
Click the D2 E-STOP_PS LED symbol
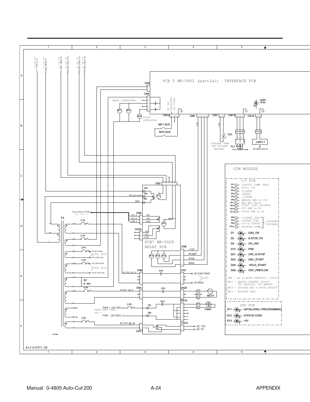[241, 238]
